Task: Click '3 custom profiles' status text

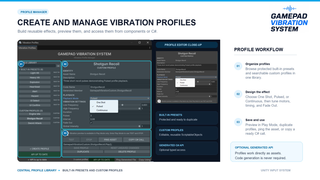Action: coord(81,160)
